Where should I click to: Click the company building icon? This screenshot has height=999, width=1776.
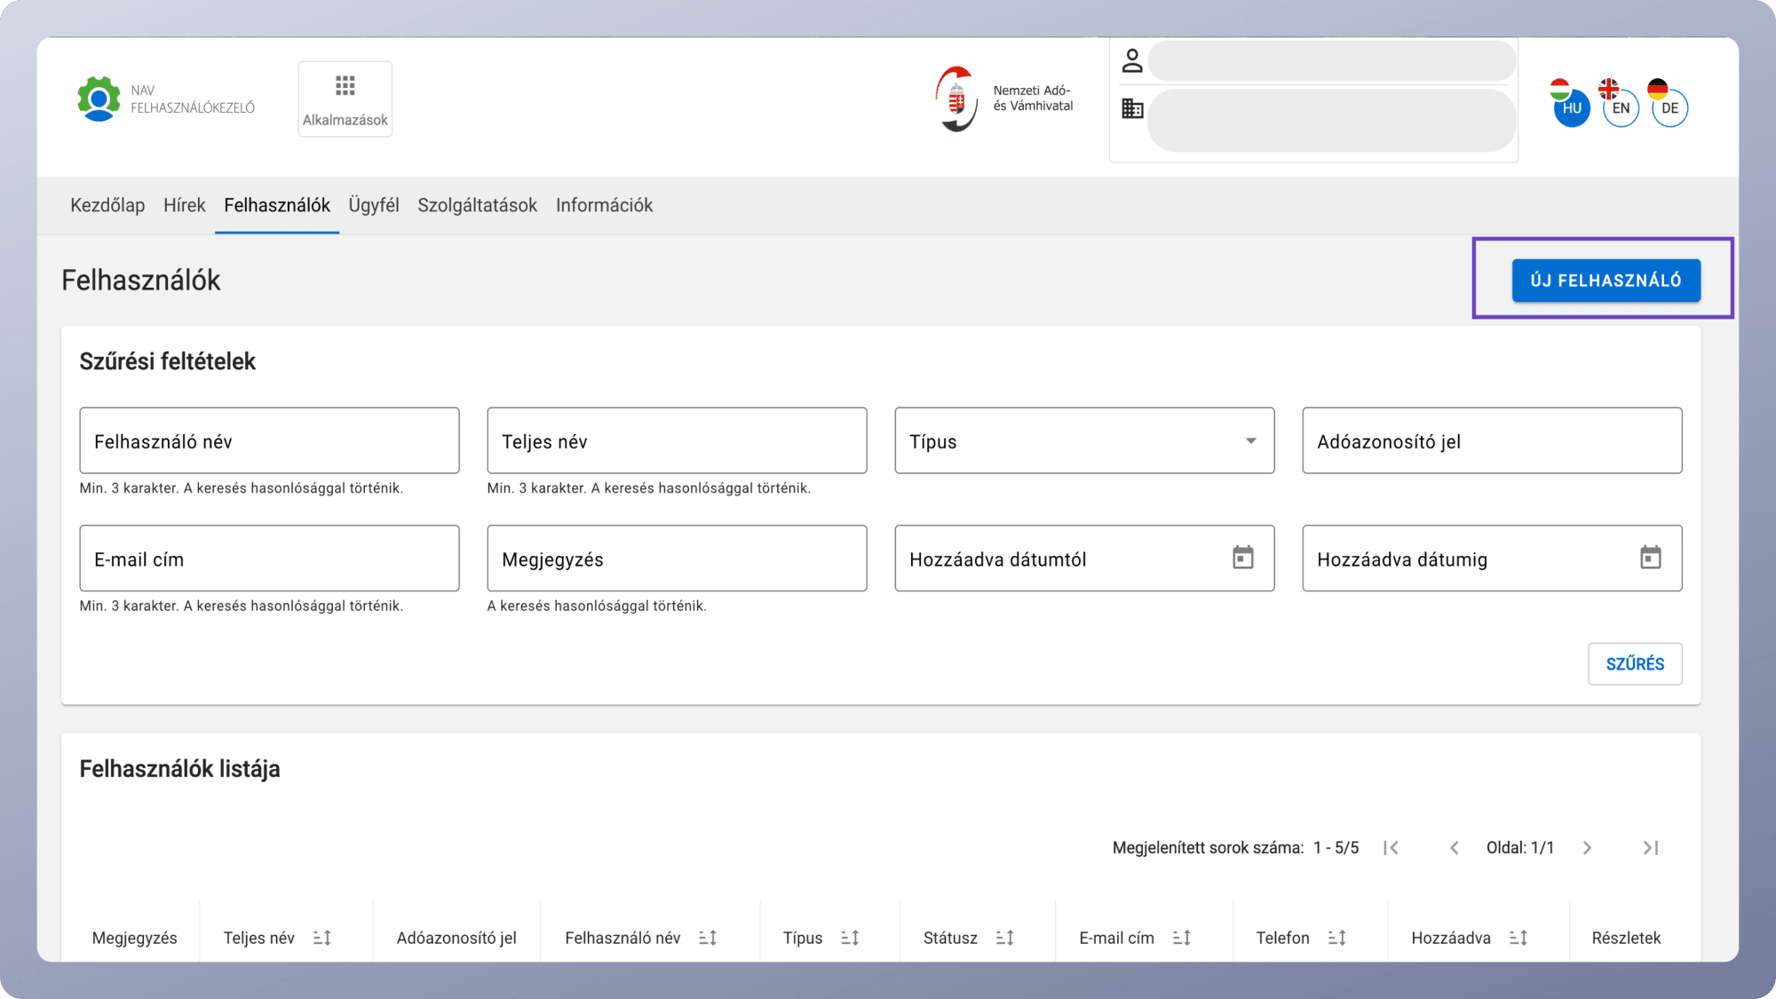click(1132, 108)
